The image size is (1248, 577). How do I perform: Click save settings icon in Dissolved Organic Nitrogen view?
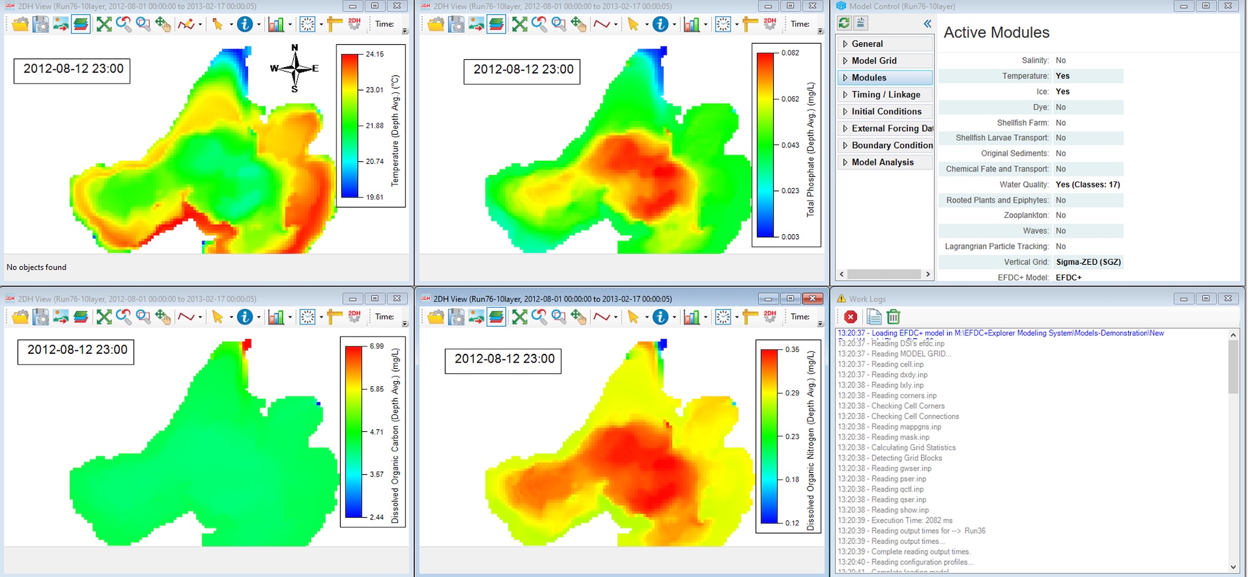[457, 317]
